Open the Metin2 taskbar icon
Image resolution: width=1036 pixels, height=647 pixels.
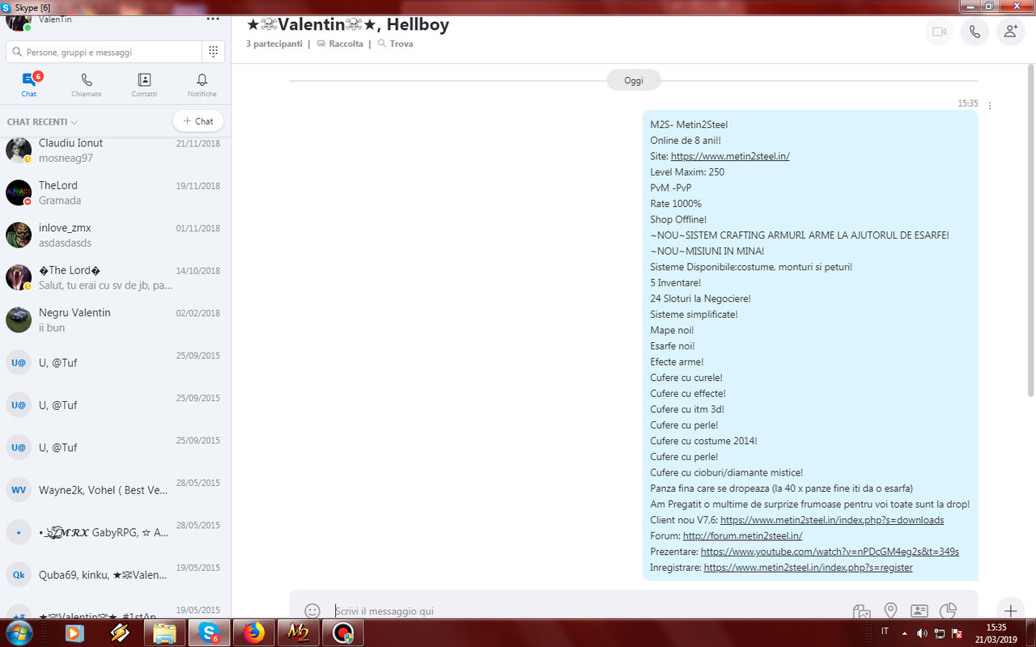[298, 632]
